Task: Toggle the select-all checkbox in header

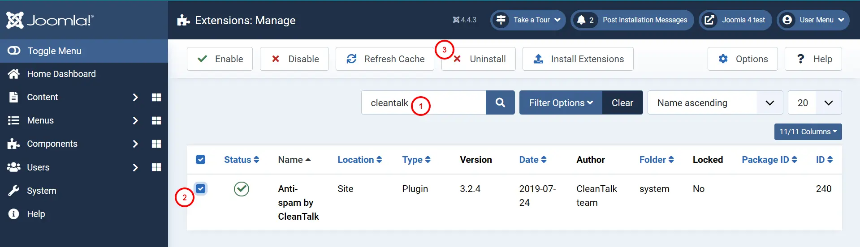Action: pos(201,159)
